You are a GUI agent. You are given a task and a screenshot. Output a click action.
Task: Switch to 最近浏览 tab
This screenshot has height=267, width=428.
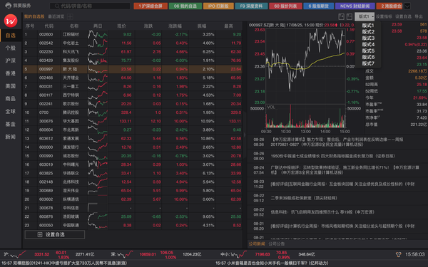click(56, 16)
